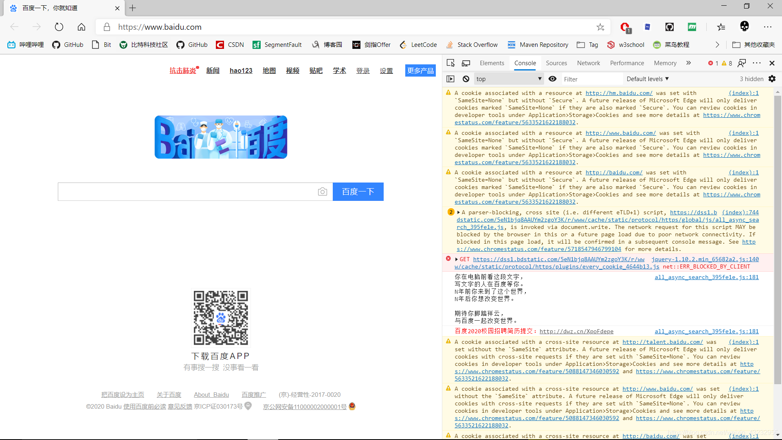The height and width of the screenshot is (440, 782).
Task: Switch to the Network tab
Action: point(588,63)
